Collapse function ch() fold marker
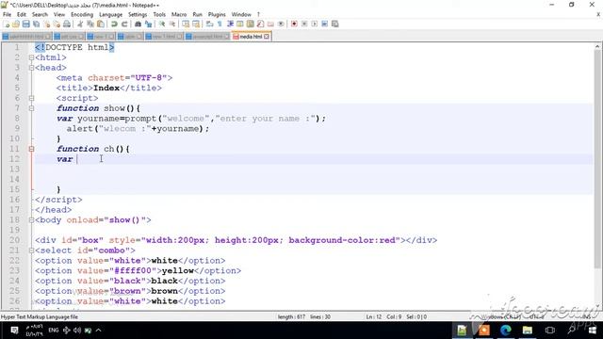The width and height of the screenshot is (603, 339). click(x=31, y=149)
